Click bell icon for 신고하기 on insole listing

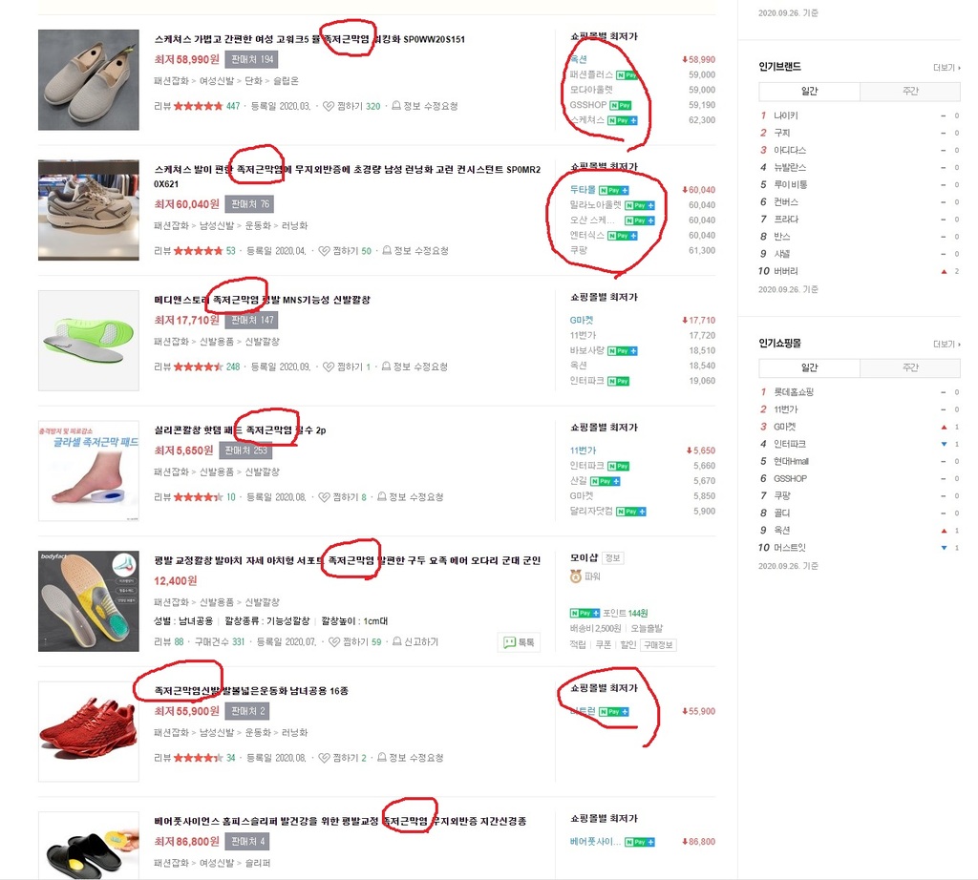(396, 641)
